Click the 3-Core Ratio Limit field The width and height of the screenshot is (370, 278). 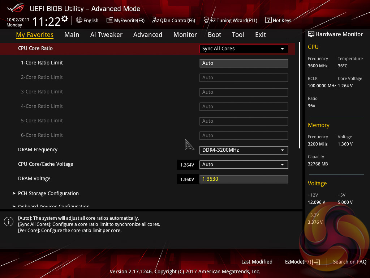point(244,92)
